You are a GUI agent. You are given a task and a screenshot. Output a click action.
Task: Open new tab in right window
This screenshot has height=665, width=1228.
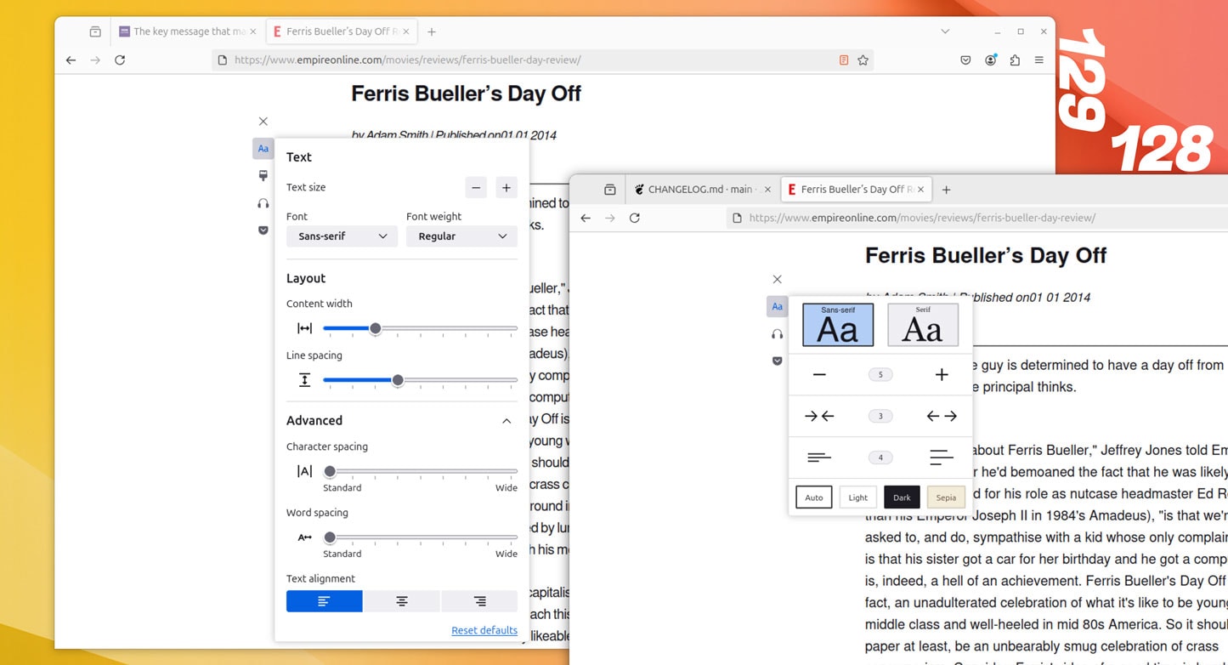[x=946, y=190]
